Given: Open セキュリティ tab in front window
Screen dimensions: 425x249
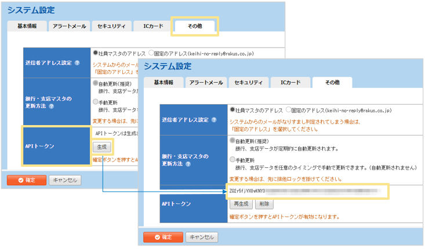Looking at the screenshot, I should tap(249, 82).
